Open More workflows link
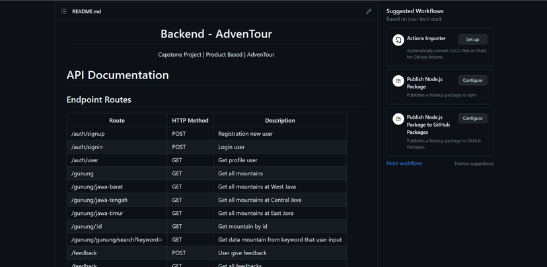The width and height of the screenshot is (547, 267). click(404, 163)
